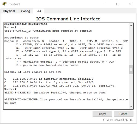This screenshot has height=124, width=137.
Task: Click the 'Router#show ip route' command line
Action: [x=21, y=38]
